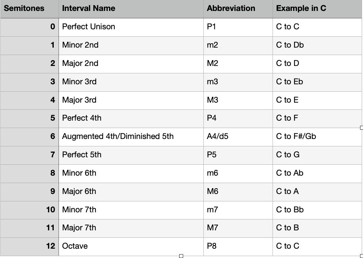Select the C to F#/Gb cell

tap(317, 137)
